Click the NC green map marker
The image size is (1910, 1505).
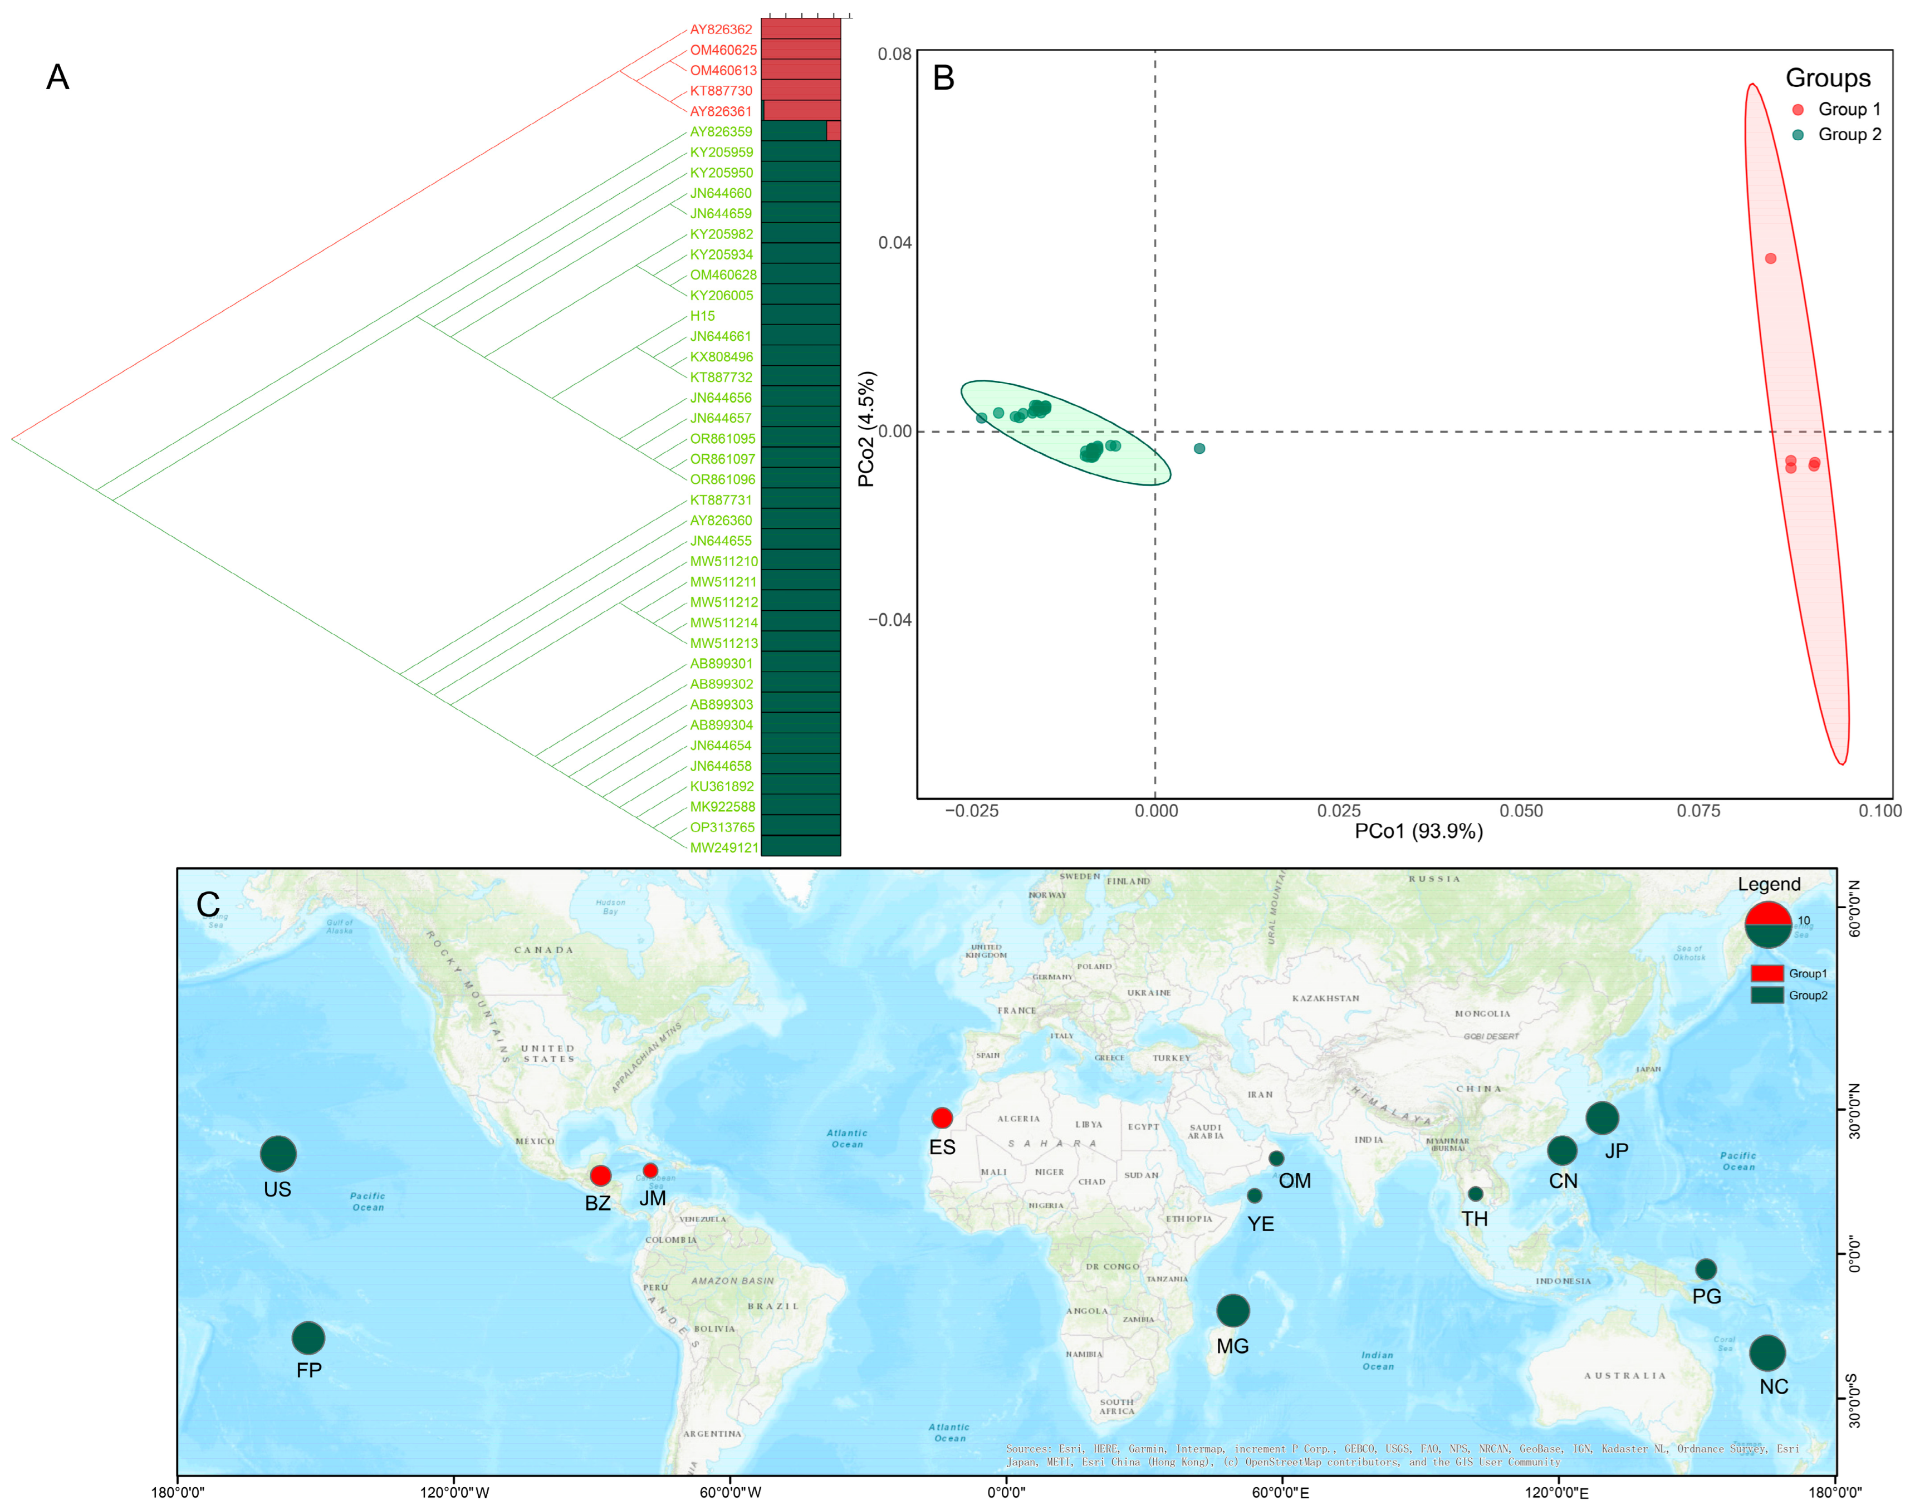coord(1767,1352)
